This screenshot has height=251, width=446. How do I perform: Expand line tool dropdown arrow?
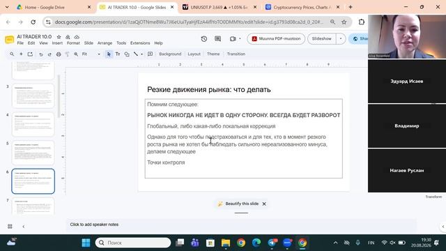click(141, 54)
